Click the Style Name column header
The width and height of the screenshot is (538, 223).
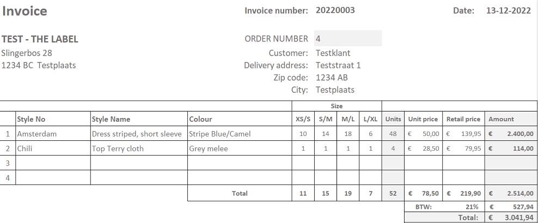click(x=139, y=119)
